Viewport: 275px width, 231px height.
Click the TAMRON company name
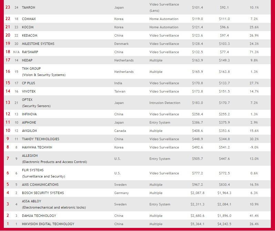(28, 7)
